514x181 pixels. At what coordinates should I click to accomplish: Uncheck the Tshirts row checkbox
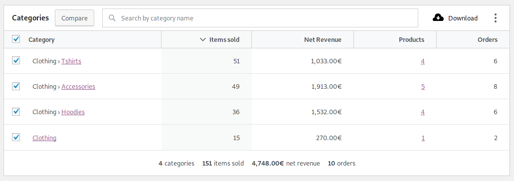tap(16, 61)
